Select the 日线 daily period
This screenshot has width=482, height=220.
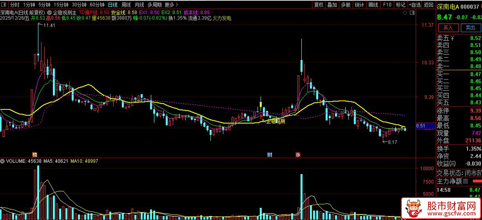coord(113,5)
